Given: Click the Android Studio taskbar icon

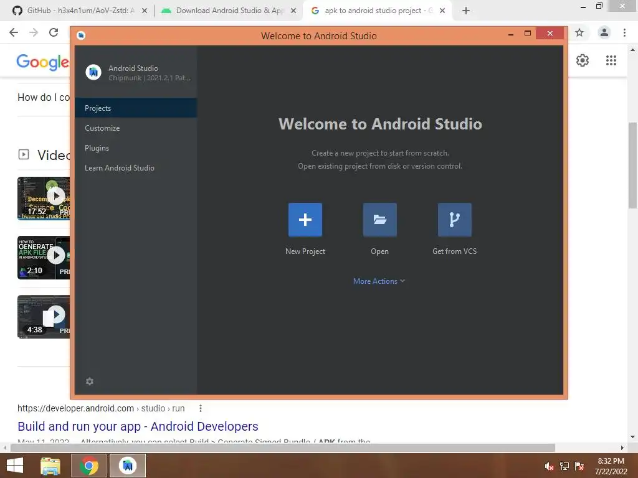Looking at the screenshot, I should 128,466.
